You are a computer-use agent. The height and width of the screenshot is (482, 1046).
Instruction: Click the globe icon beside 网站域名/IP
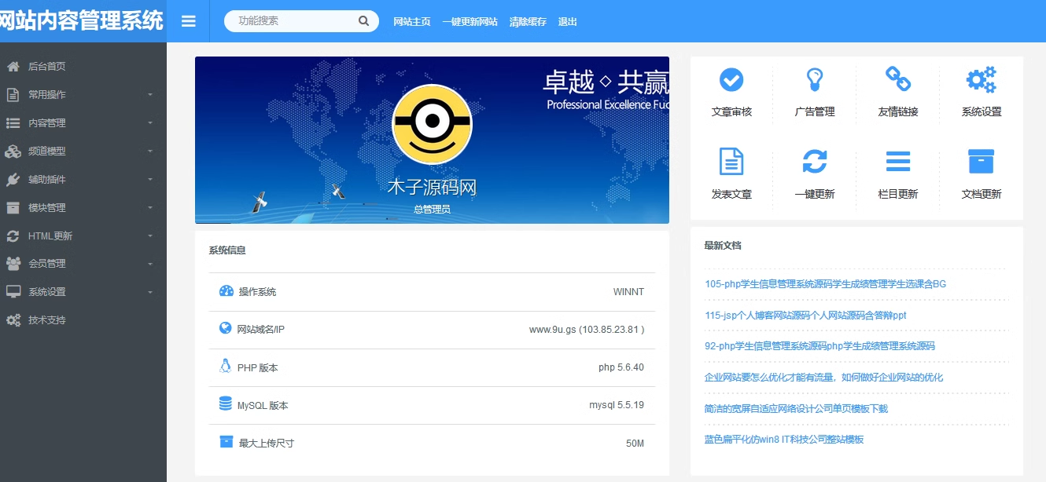(226, 328)
